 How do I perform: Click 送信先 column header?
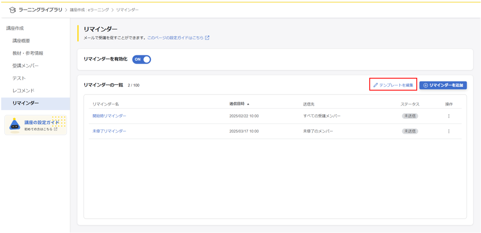309,104
